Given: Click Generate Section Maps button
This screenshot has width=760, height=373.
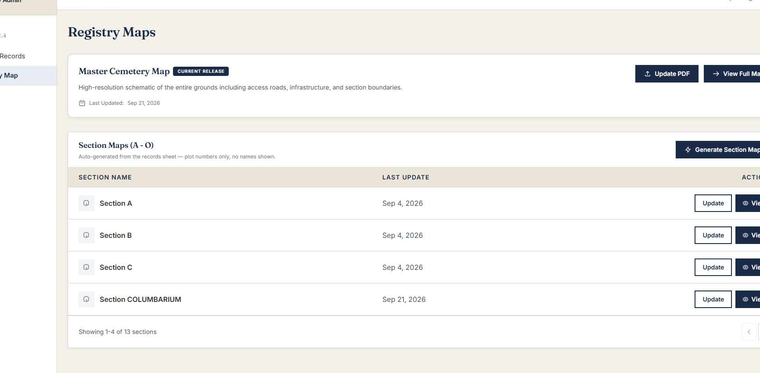Looking at the screenshot, I should 718,150.
